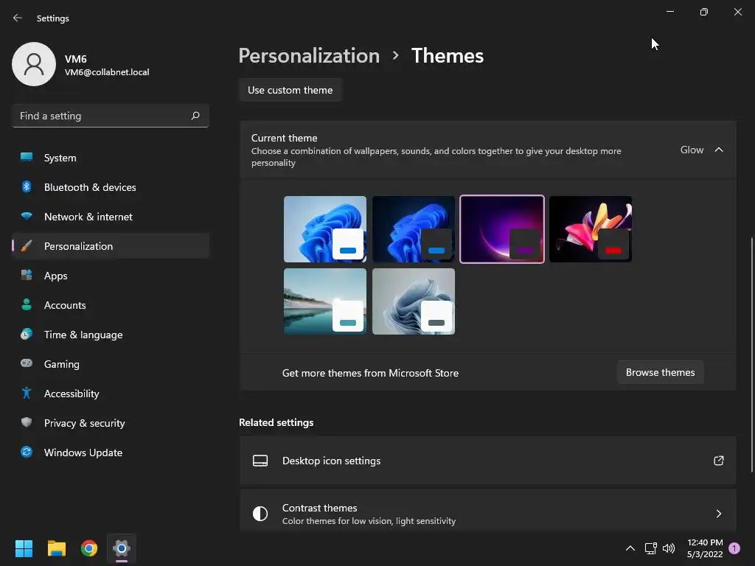The height and width of the screenshot is (566, 755).
Task: Open Gaming settings category
Action: 111,363
